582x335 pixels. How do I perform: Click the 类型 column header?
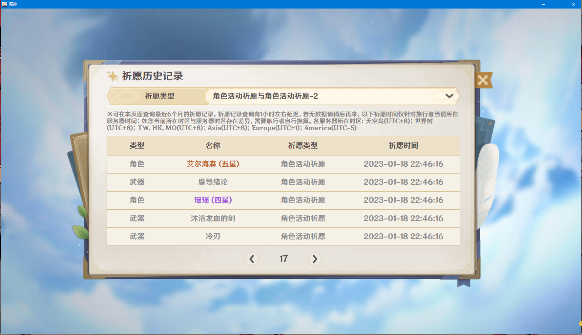click(x=137, y=146)
